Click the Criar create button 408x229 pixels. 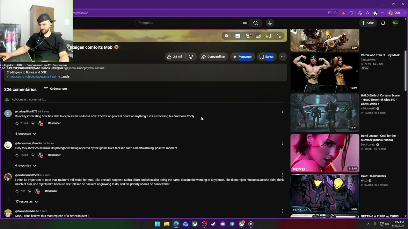click(368, 23)
